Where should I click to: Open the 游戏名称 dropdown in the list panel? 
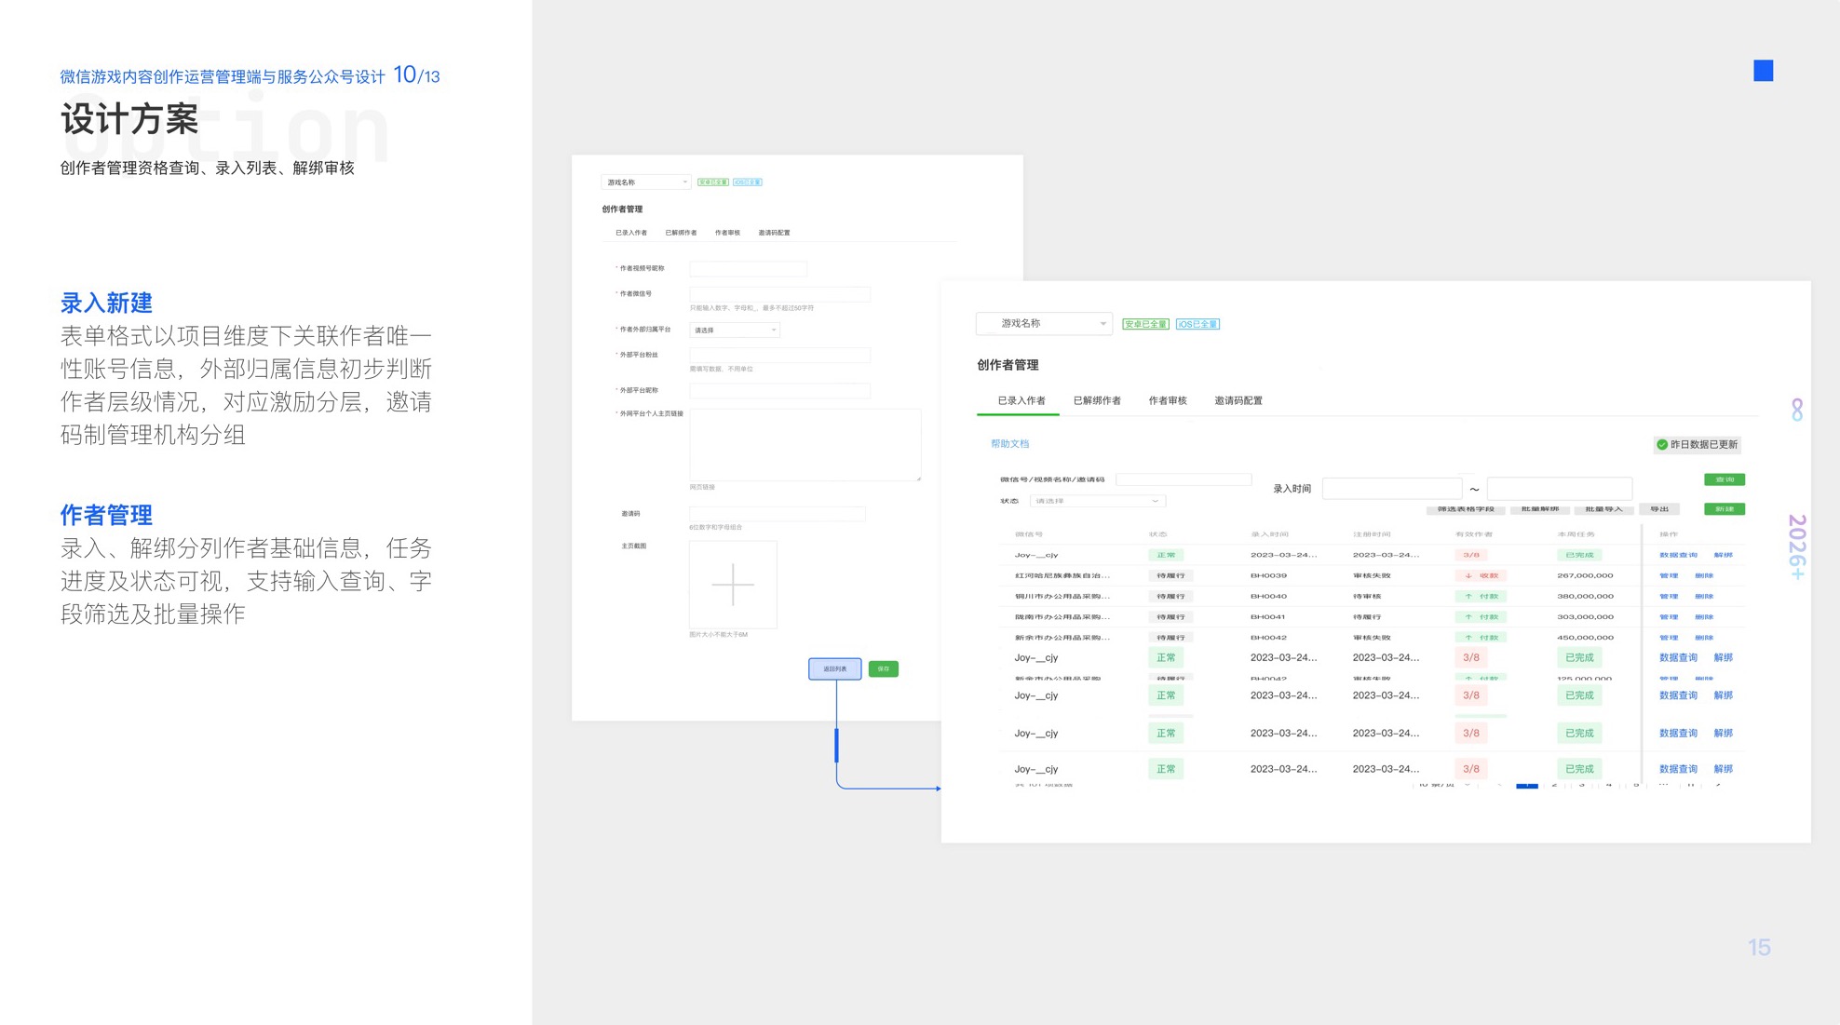click(1044, 324)
